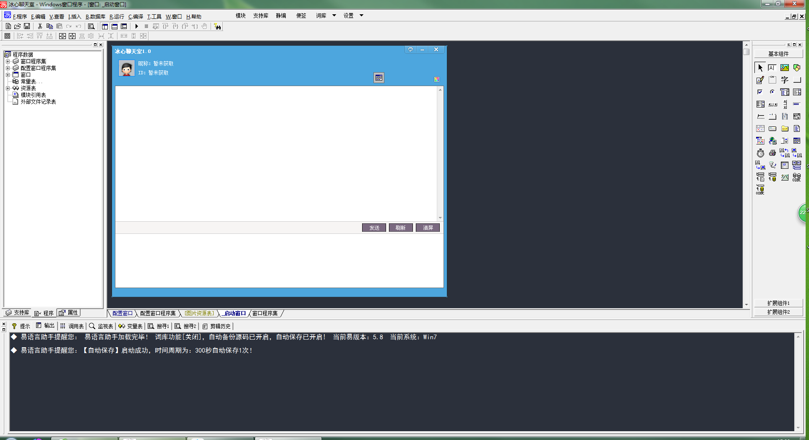Expand the 窗口程序集 tree node

[x=8, y=61]
